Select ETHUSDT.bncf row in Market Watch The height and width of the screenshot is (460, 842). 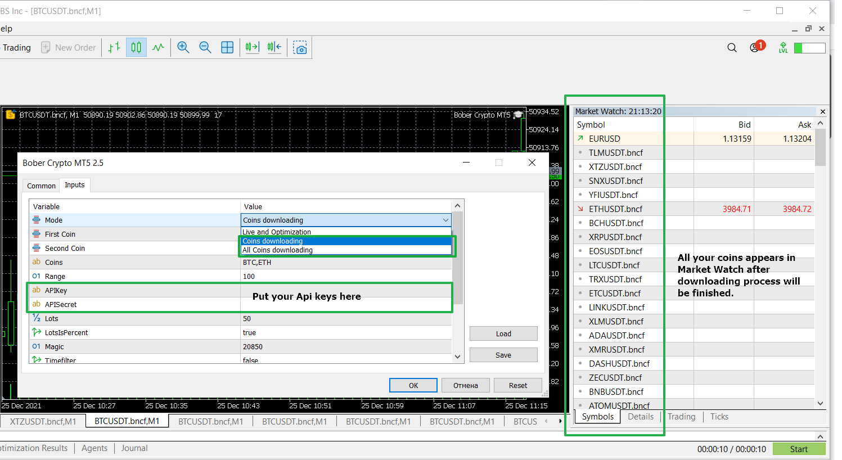pos(694,209)
